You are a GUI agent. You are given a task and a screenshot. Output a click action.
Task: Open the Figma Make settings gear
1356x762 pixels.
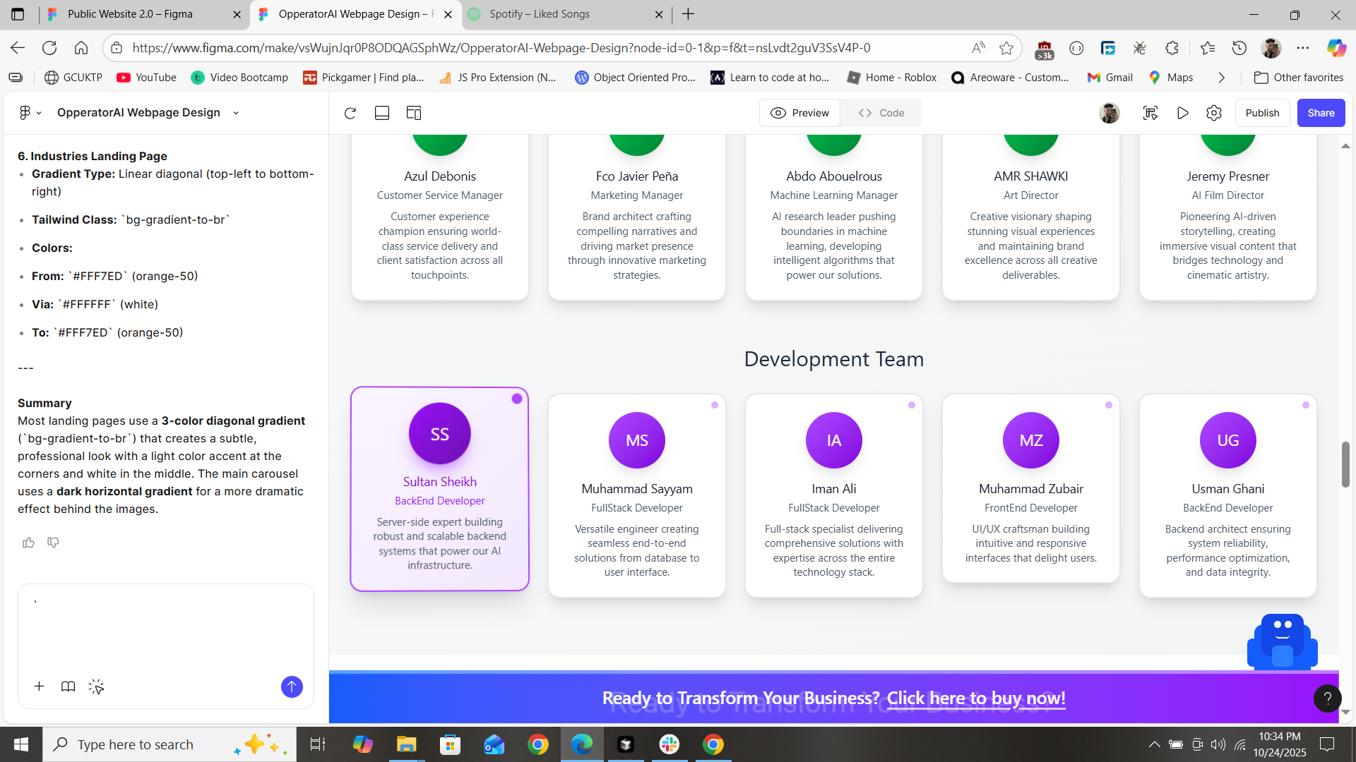point(1214,113)
